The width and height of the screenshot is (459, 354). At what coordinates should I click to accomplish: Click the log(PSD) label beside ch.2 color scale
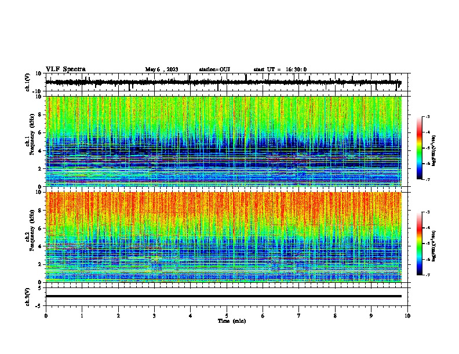click(x=434, y=246)
